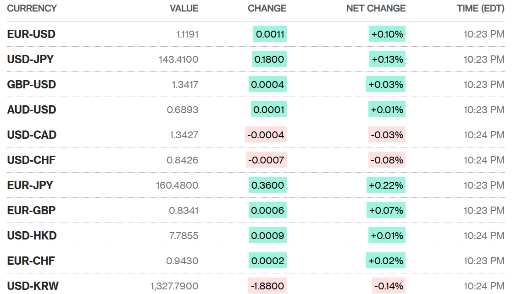Screen dimensions: 512x294
Task: Open the EUR-USD currency pair link
Action: point(31,34)
